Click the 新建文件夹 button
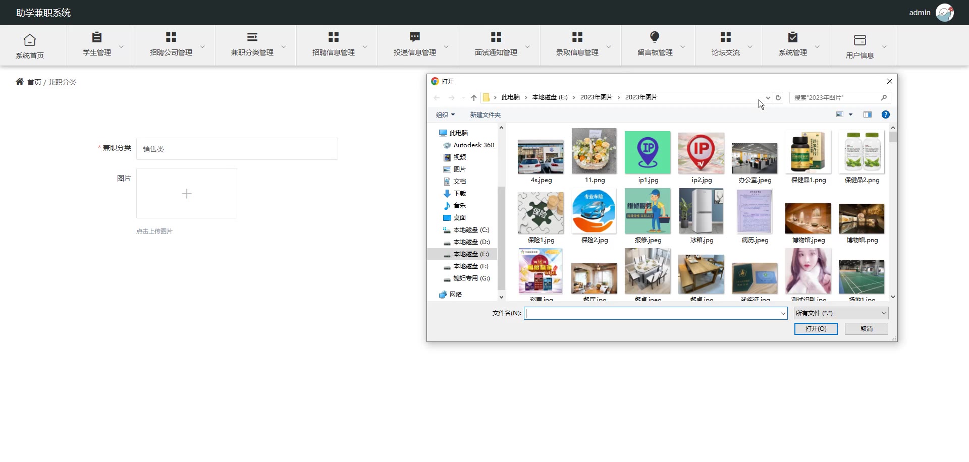The height and width of the screenshot is (462, 969). [x=486, y=115]
